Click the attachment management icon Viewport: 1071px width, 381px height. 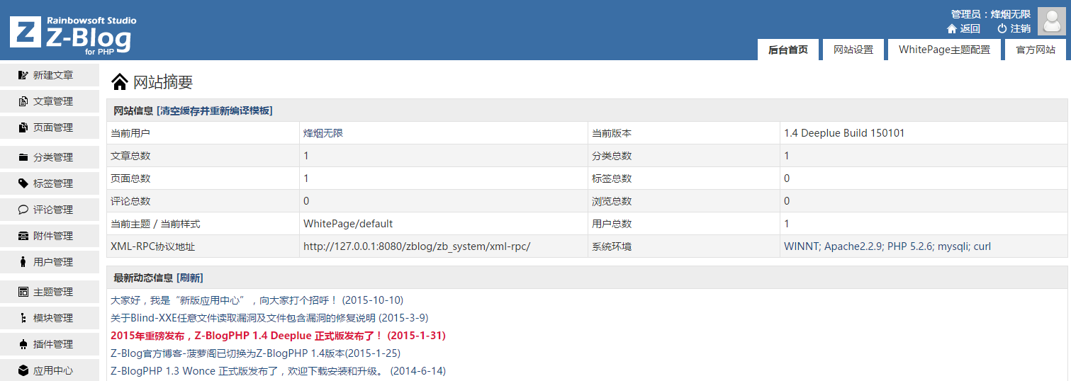[x=23, y=236]
